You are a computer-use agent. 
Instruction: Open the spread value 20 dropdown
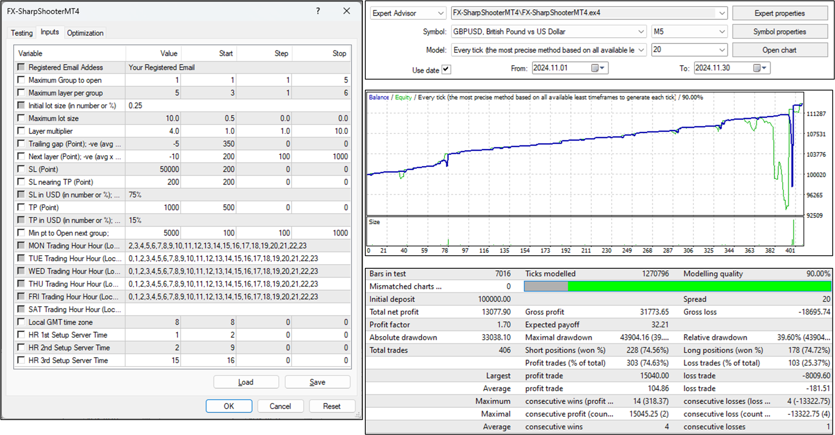click(x=722, y=50)
